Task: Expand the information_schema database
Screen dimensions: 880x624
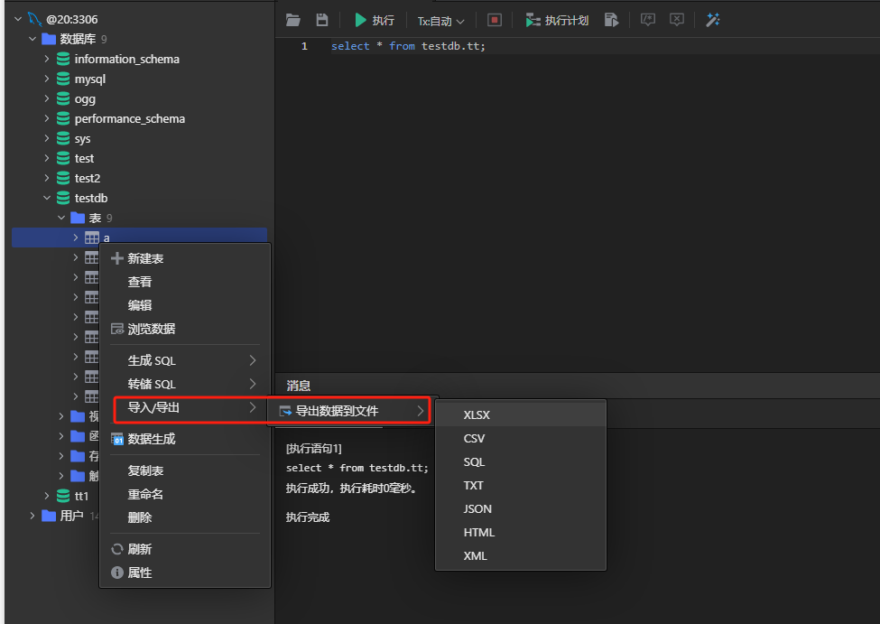Action: coord(47,59)
